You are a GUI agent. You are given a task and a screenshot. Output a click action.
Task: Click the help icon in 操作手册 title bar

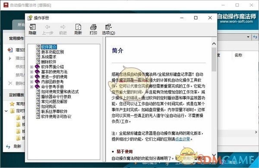30,18
